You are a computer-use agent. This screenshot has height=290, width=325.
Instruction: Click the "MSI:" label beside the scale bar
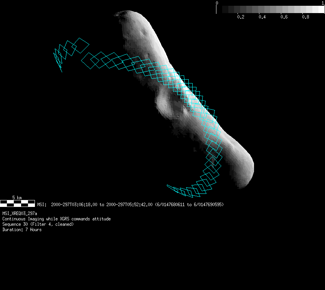click(42, 205)
